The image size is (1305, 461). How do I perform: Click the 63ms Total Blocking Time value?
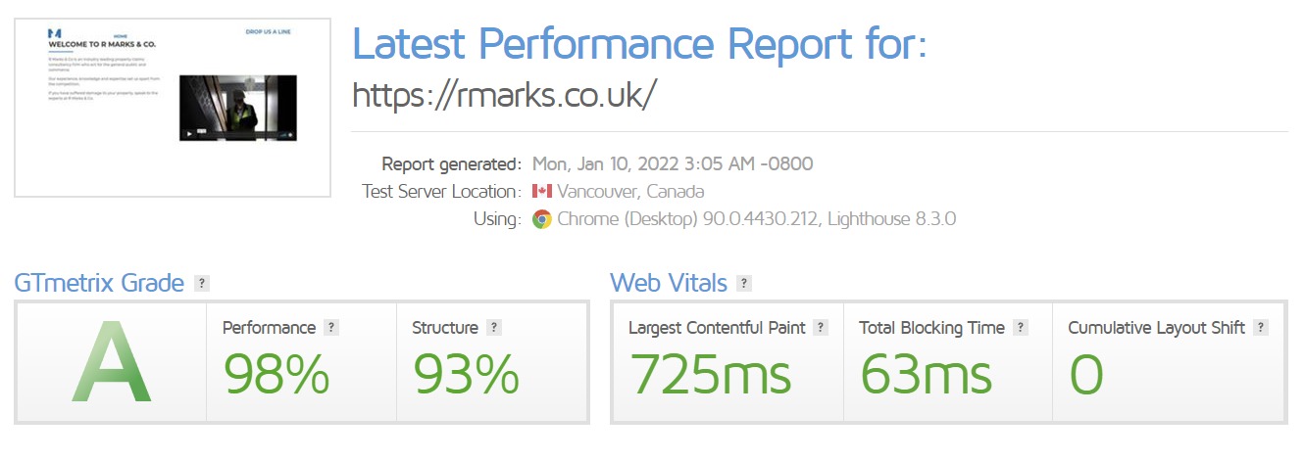(927, 375)
